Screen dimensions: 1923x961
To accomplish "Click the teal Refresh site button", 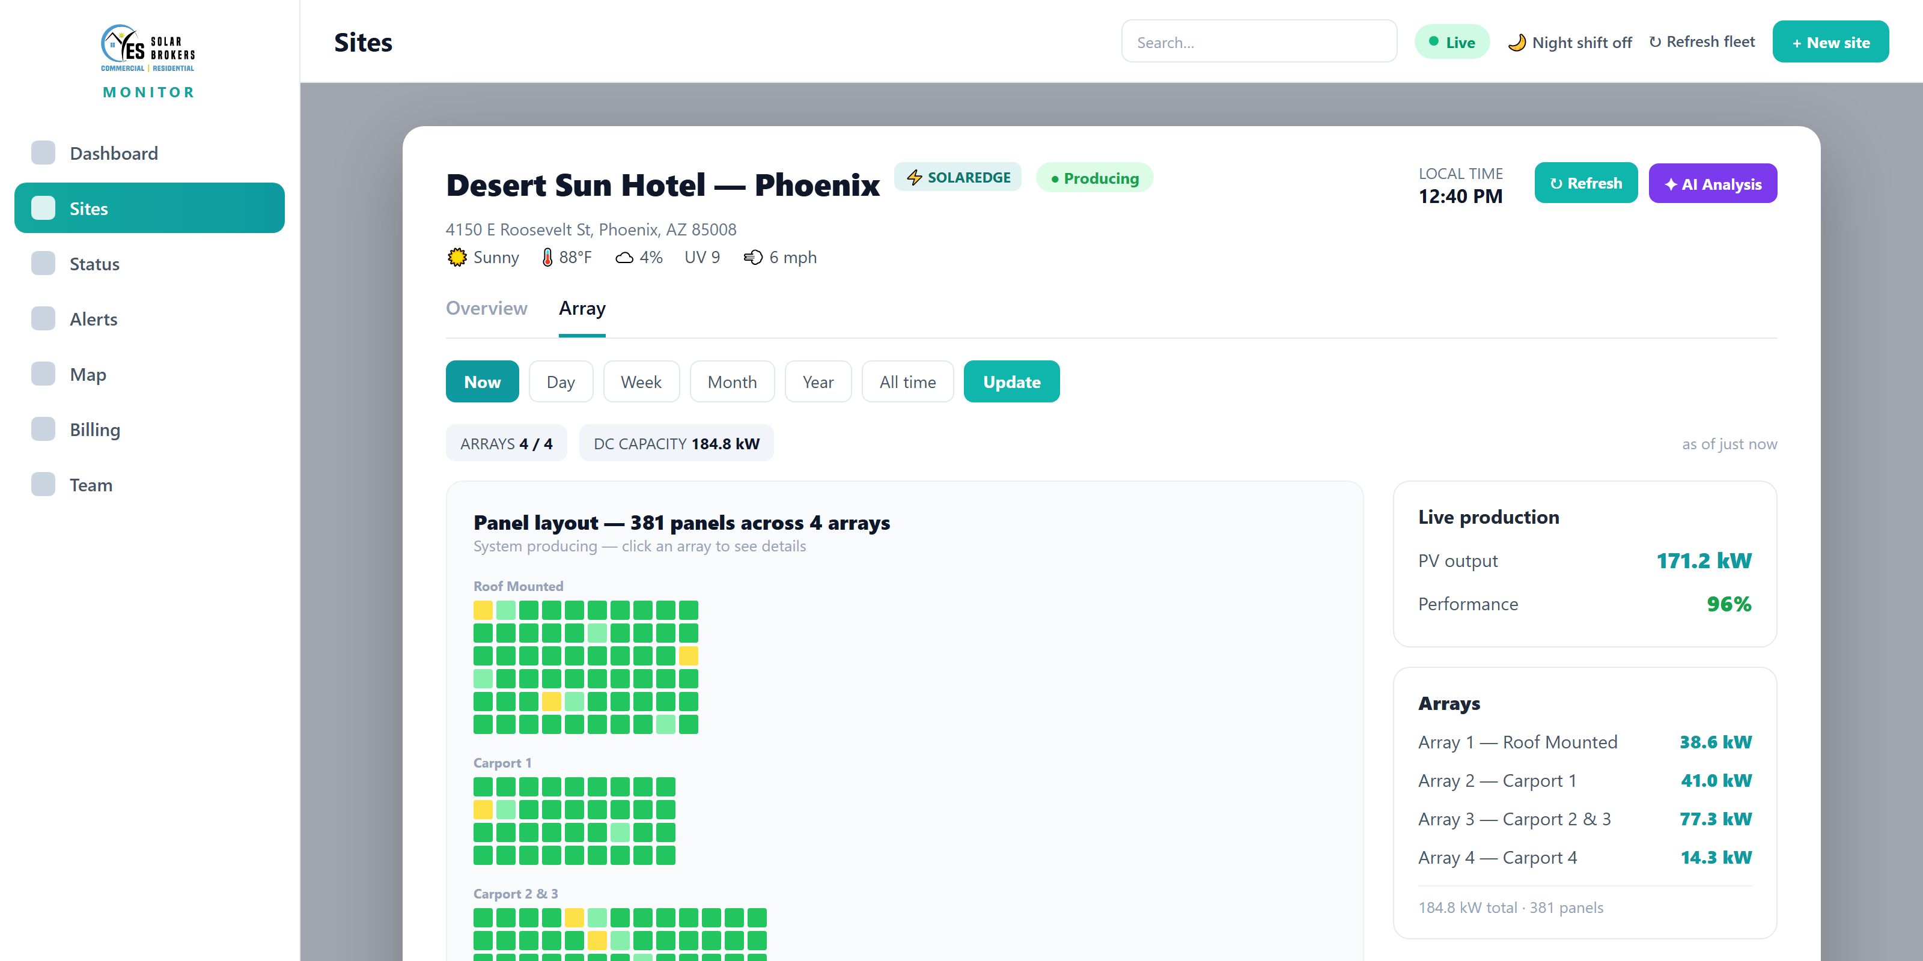I will pos(1586,183).
